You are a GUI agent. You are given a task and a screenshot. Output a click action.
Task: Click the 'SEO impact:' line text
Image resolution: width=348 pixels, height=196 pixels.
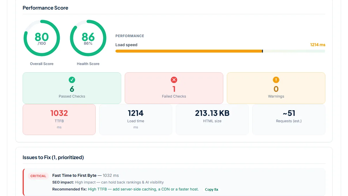108,182
